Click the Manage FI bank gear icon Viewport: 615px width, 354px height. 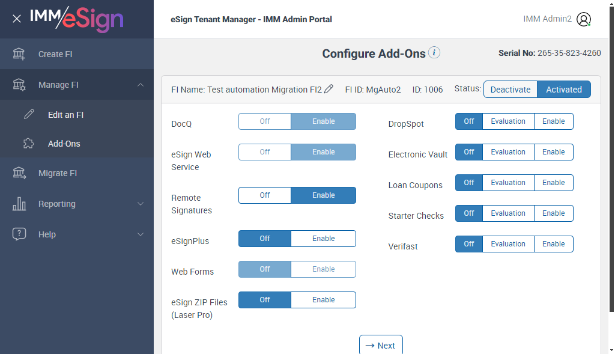19,85
